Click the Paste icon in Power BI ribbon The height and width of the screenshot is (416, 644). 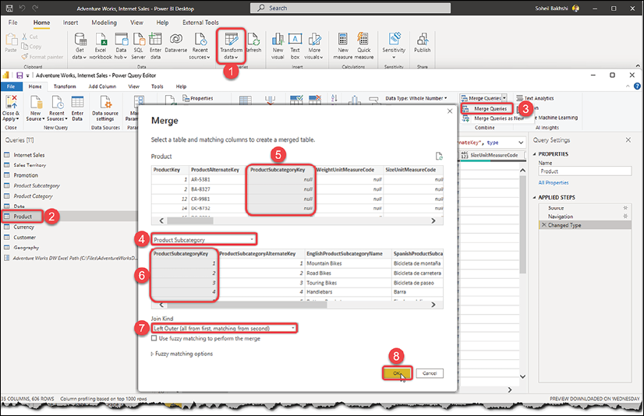click(x=11, y=43)
